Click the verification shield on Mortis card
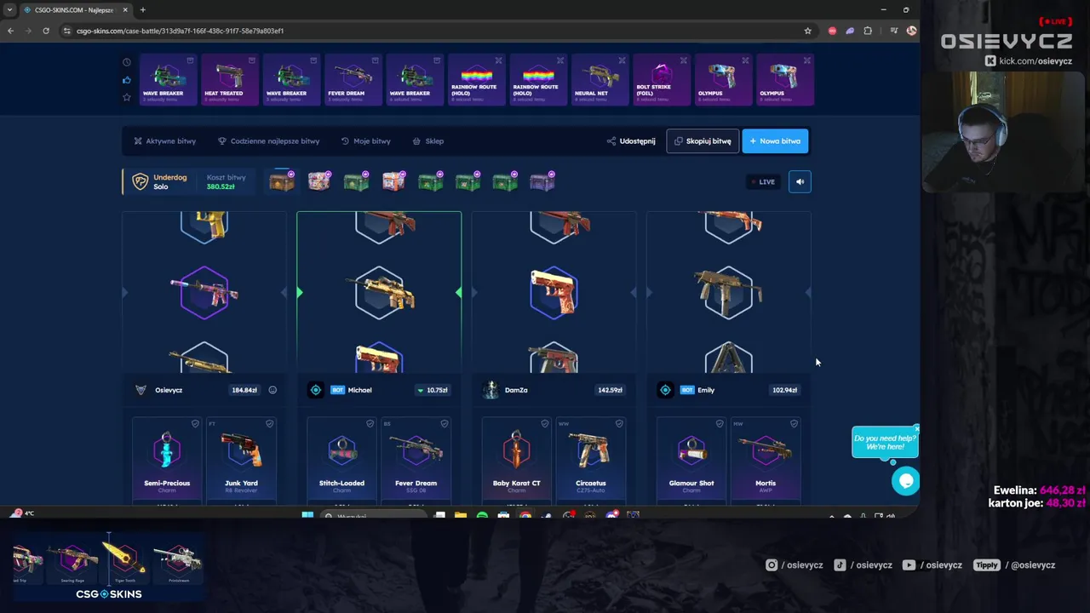The image size is (1090, 613). point(794,423)
